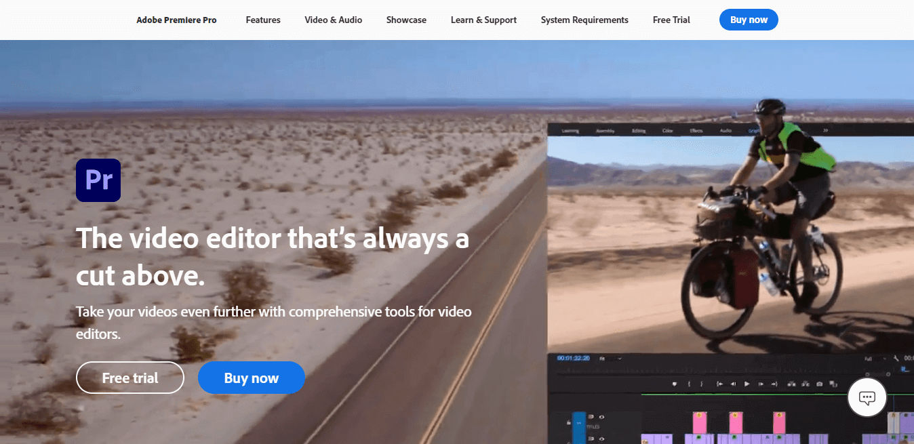Open Showcase in the top navigation
The width and height of the screenshot is (914, 444).
click(406, 20)
